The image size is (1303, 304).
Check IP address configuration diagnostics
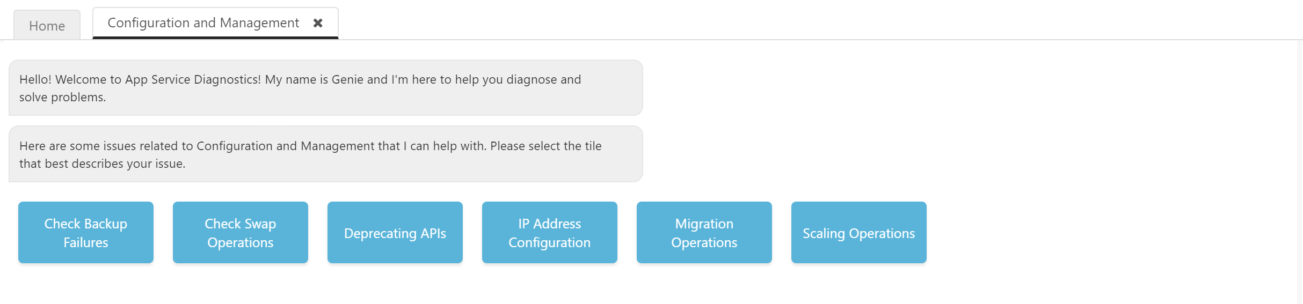click(550, 233)
